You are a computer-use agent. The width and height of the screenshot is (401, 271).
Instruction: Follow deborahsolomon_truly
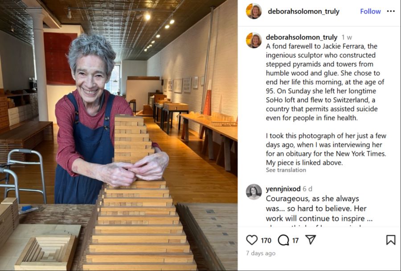[370, 11]
